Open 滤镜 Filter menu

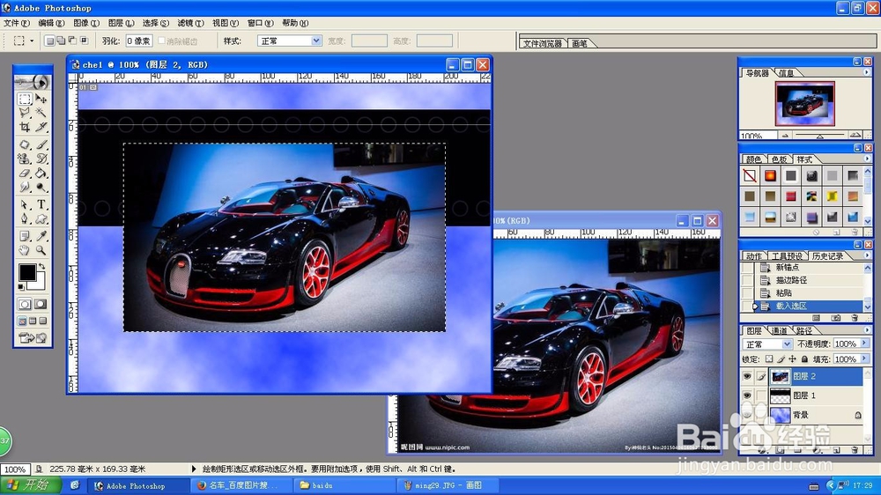(190, 23)
